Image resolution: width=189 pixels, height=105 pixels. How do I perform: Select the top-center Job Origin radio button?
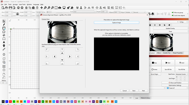tap(181, 77)
